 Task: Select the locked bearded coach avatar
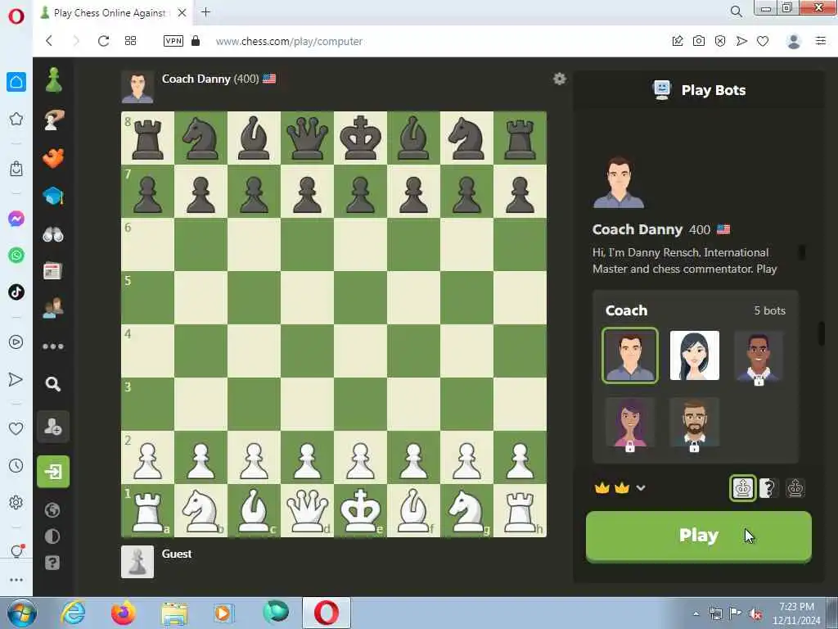(694, 423)
